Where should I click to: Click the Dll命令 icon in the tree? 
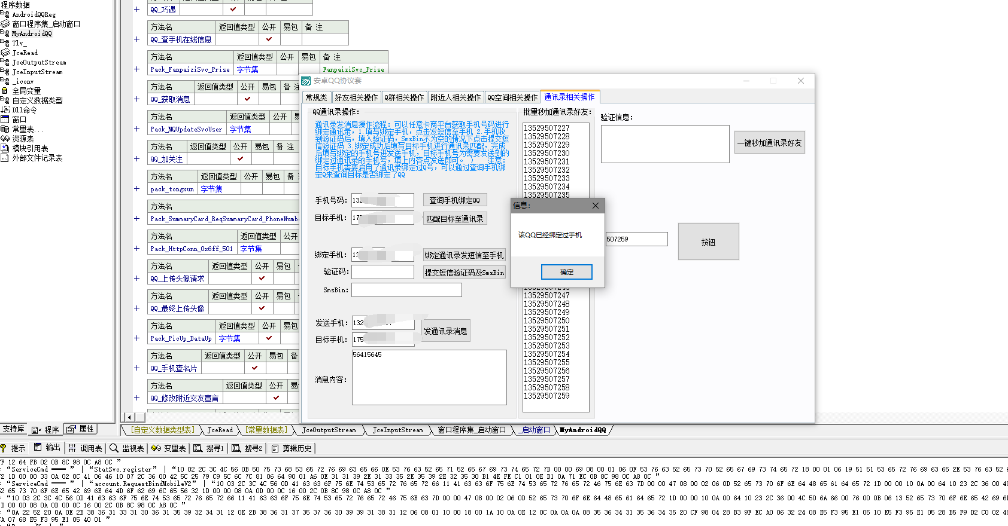click(x=5, y=110)
